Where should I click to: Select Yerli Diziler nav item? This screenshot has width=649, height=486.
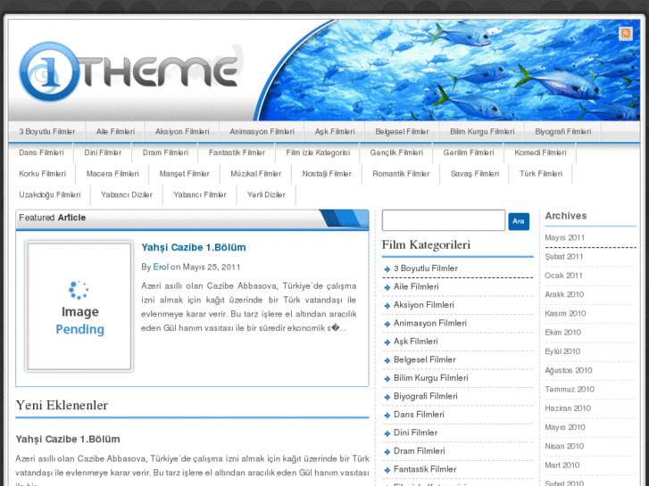pos(266,194)
